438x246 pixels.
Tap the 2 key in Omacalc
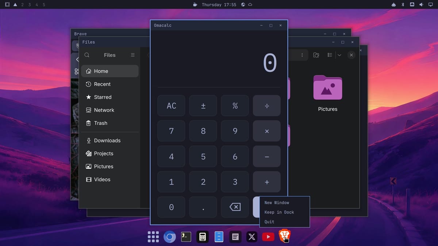203,182
